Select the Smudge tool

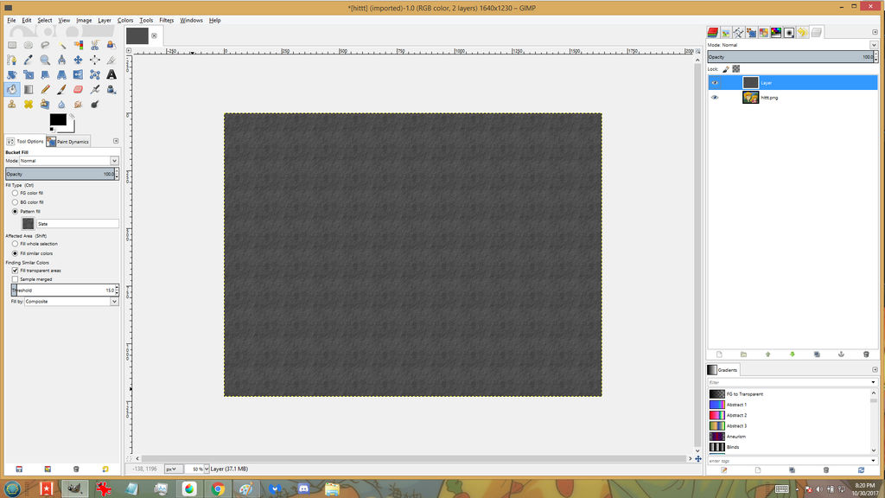pos(78,105)
